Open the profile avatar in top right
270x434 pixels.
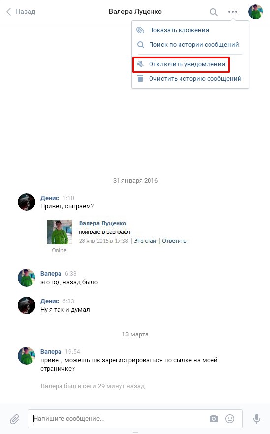(x=255, y=12)
